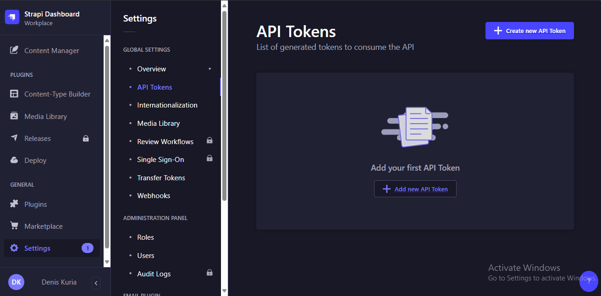Open Media Library in main sidebar
The image size is (601, 296).
point(45,116)
